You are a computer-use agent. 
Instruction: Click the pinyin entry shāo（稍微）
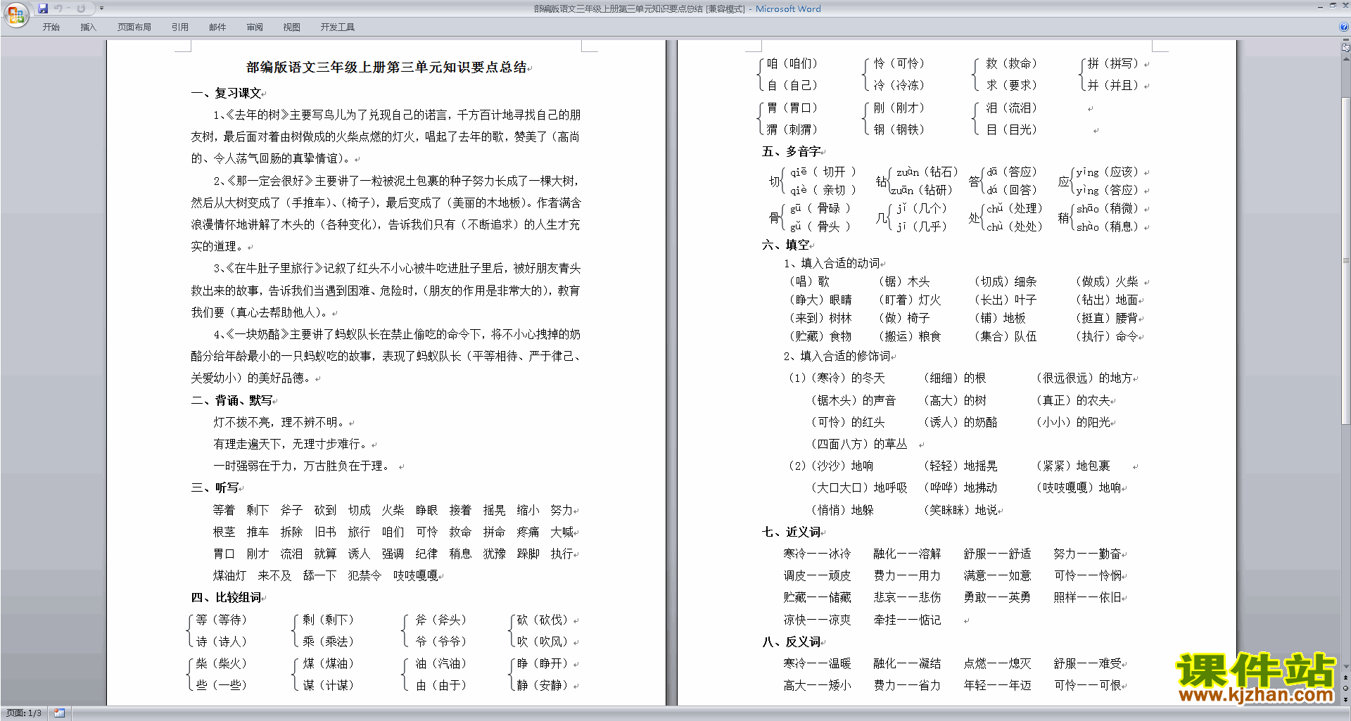(x=1108, y=208)
